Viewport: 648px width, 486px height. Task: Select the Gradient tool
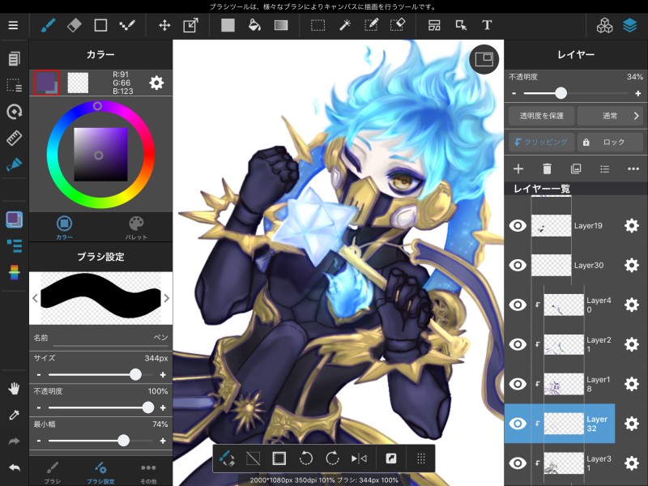pos(281,26)
